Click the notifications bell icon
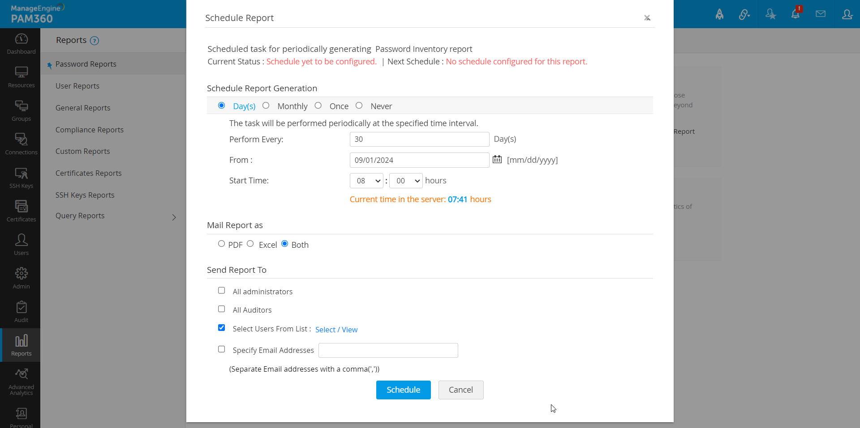 coord(795,14)
